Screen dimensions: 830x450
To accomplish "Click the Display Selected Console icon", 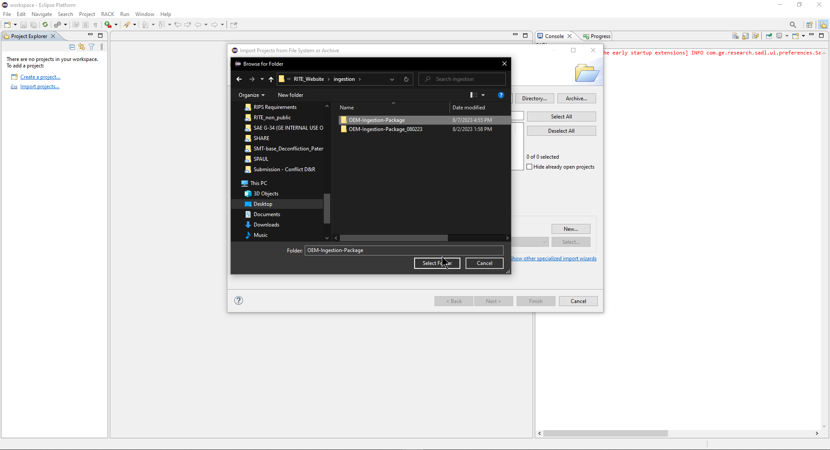I will click(779, 36).
